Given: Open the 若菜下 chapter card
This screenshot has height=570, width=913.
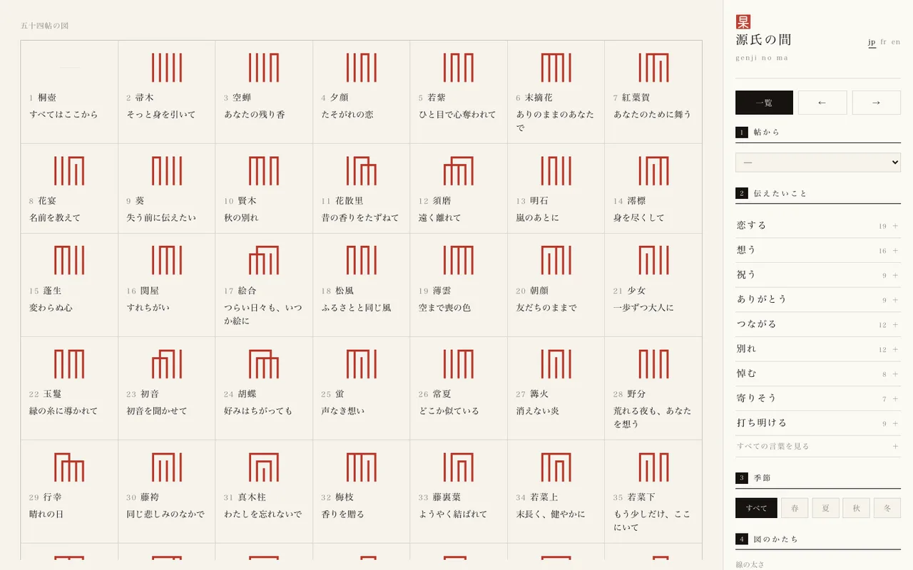Looking at the screenshot, I should point(653,492).
